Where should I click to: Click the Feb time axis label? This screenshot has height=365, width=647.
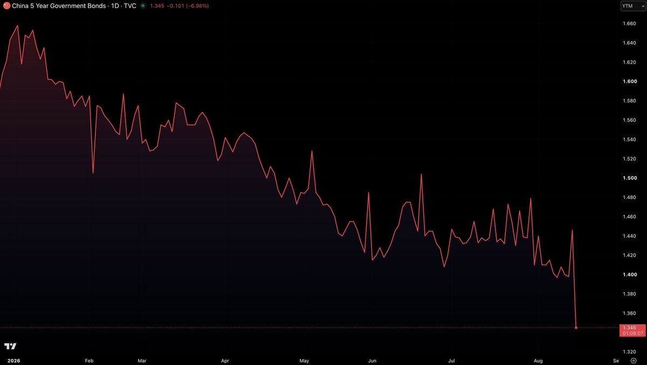89,360
